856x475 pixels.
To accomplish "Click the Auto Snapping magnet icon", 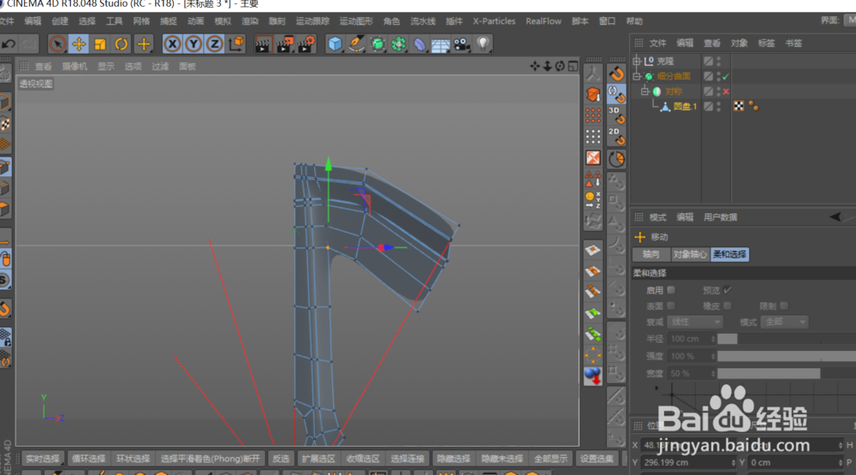I will pos(617,94).
